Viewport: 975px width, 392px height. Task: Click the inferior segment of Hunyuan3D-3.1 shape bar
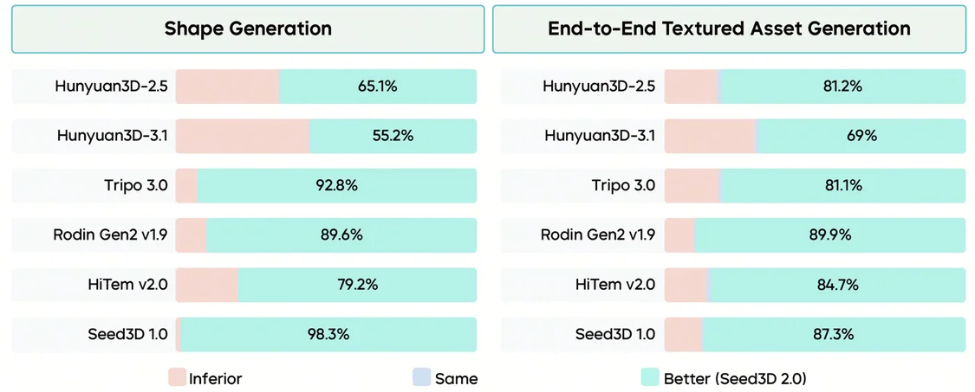(x=243, y=136)
